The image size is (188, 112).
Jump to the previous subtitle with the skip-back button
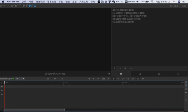click(48, 79)
